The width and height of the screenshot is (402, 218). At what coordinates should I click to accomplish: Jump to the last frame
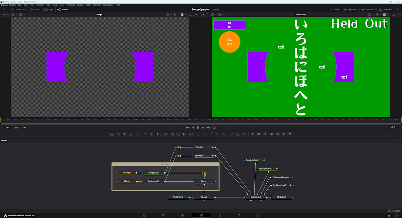pyautogui.click(x=208, y=128)
